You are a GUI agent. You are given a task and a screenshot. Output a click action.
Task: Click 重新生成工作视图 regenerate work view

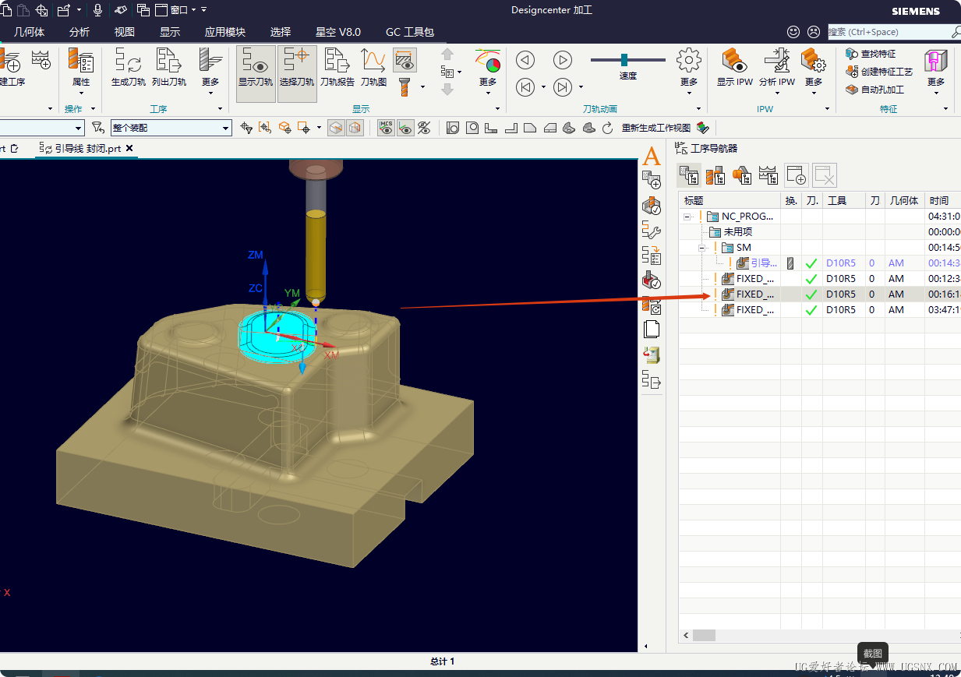click(x=656, y=128)
